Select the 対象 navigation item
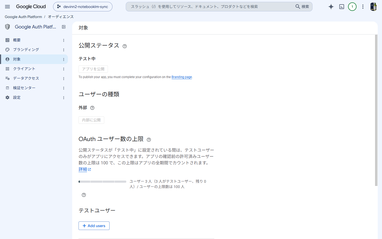The width and height of the screenshot is (382, 239). [34, 59]
